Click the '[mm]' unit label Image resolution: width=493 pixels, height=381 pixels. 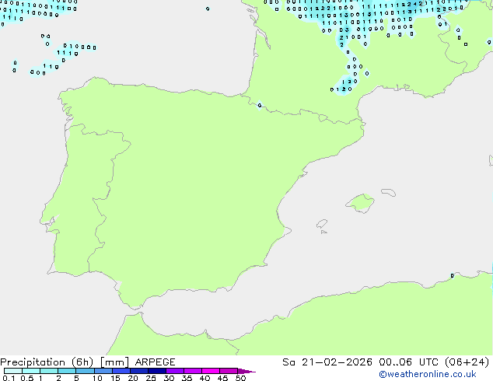coord(114,362)
